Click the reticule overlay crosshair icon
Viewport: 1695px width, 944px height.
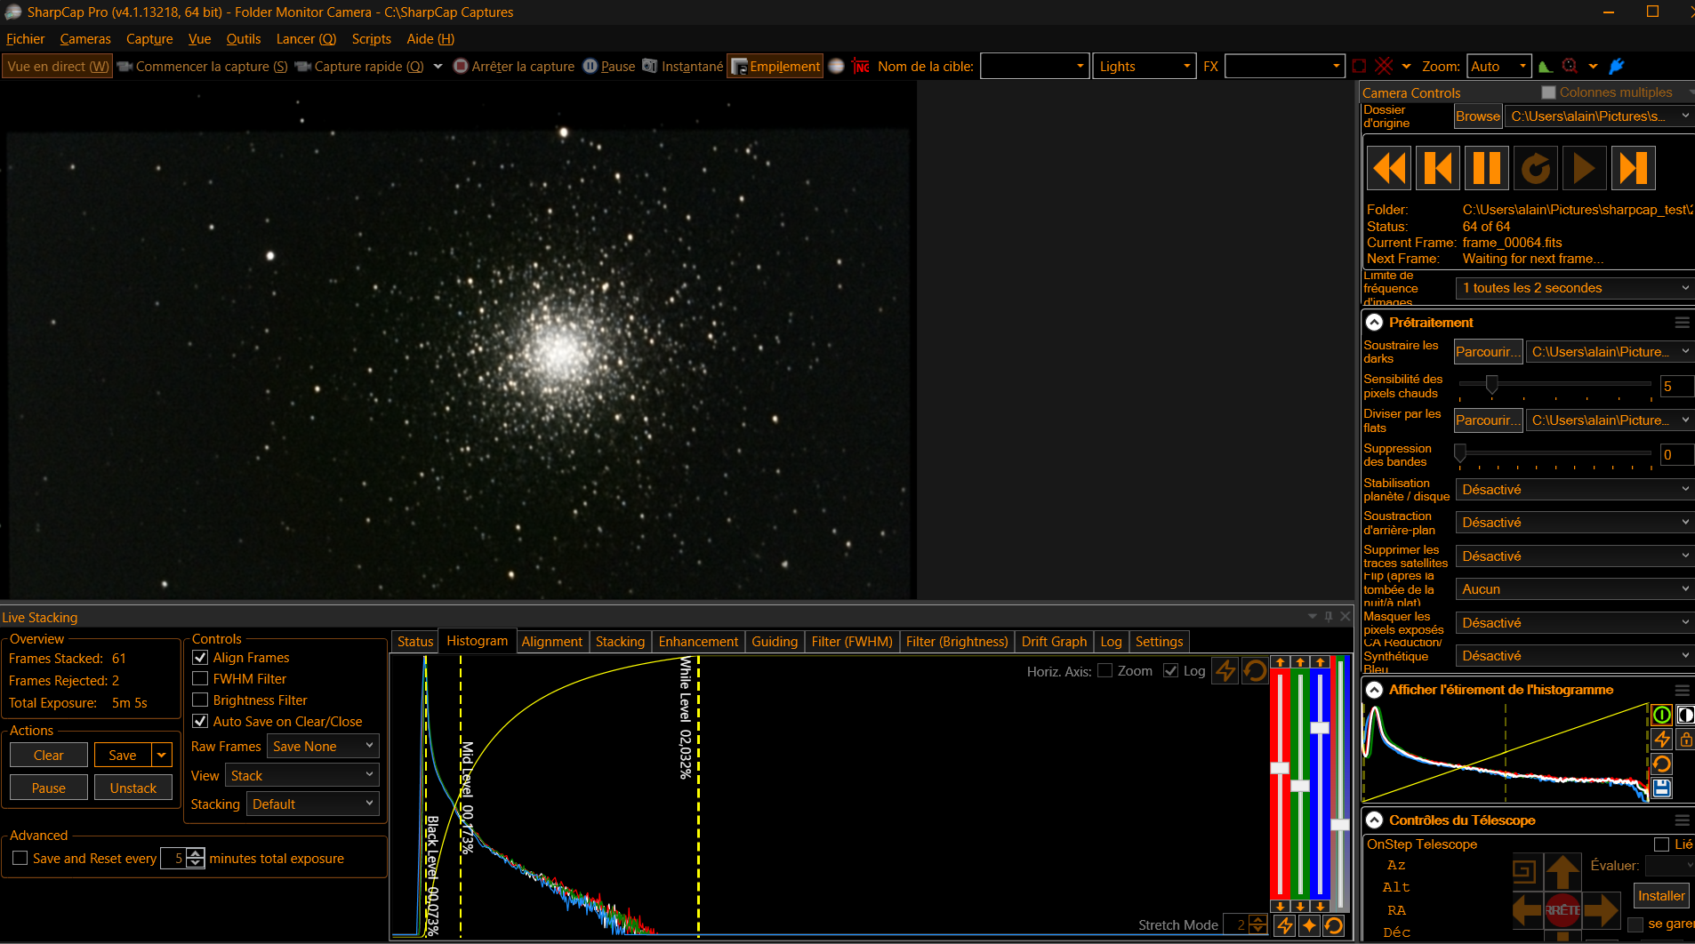(x=1384, y=66)
